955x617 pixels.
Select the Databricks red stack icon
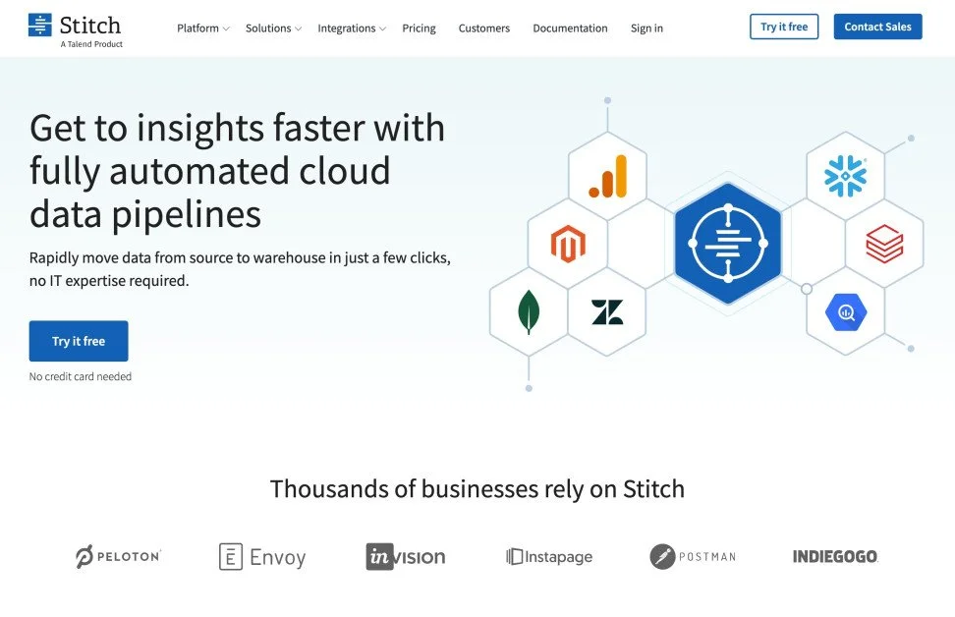[884, 244]
